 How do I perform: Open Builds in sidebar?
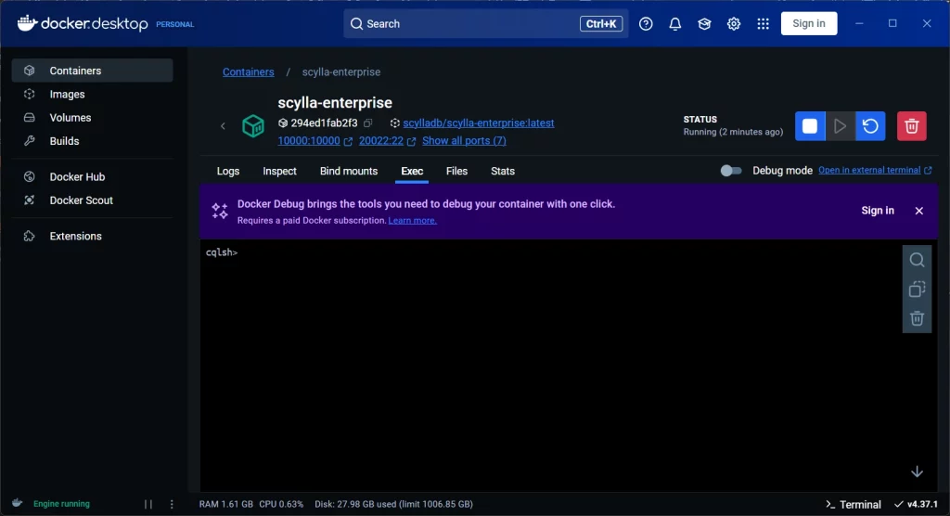click(92, 141)
